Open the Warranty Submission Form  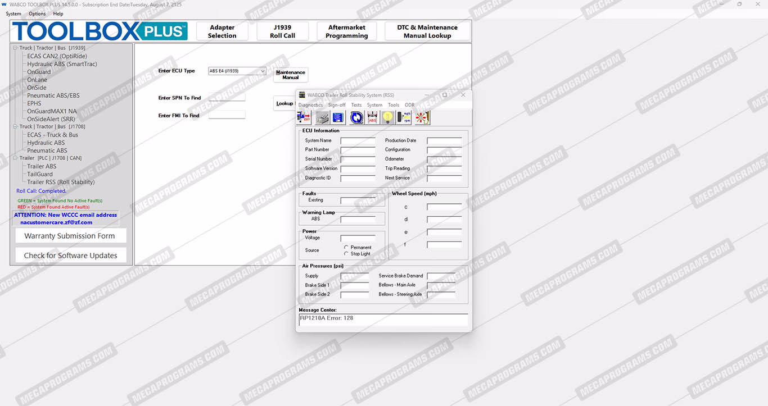click(x=70, y=236)
